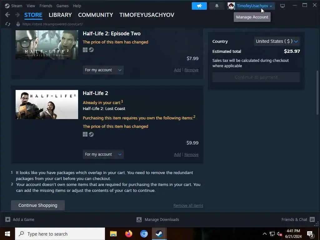This screenshot has height=240, width=320.
Task: Open the notifications bell
Action: [x=217, y=6]
